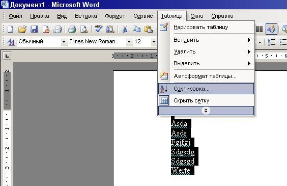Open the line spacing dropdown arrow

[x=260, y=42]
